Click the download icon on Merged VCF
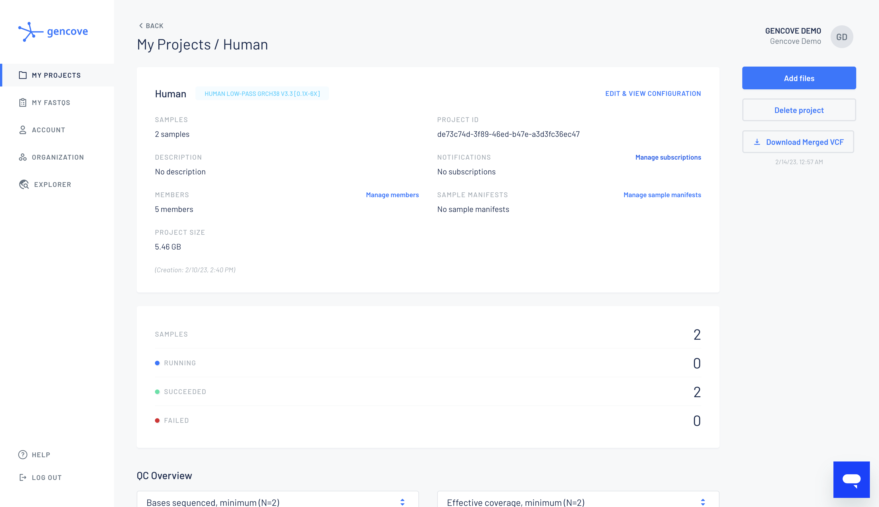Screen dimensions: 879x507 tap(757, 142)
